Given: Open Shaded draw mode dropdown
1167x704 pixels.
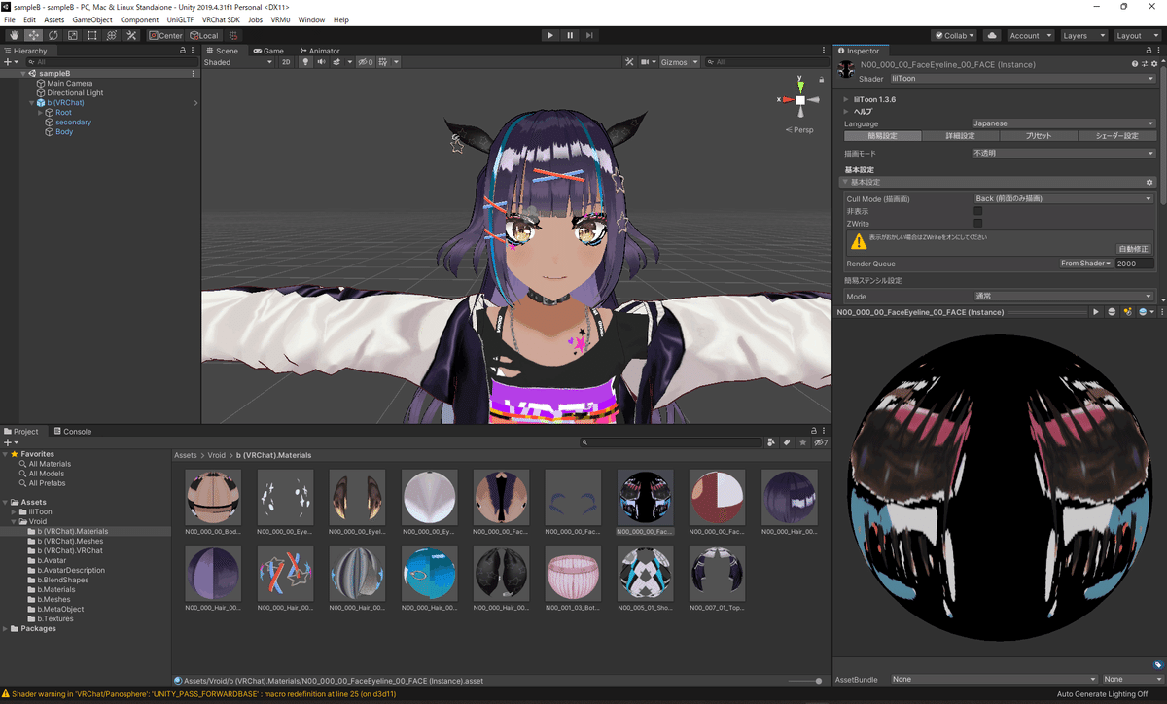Looking at the screenshot, I should coord(238,62).
